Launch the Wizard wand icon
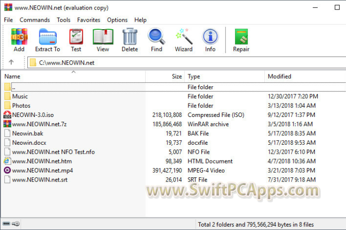Viewport: 346px width, 230px height. point(184,36)
